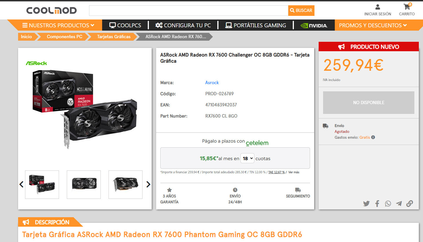The height and width of the screenshot is (242, 423).
Task: Copy product link icon
Action: (x=410, y=204)
